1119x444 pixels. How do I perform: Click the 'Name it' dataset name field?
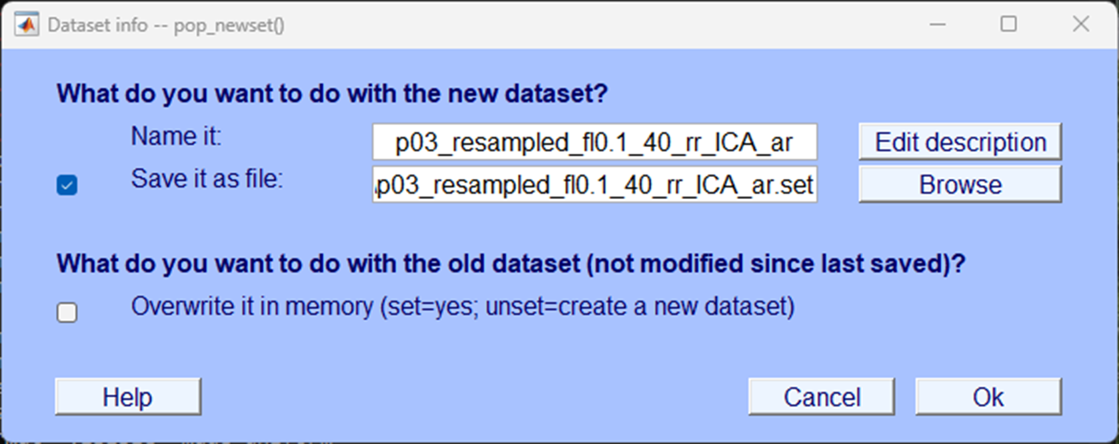pyautogui.click(x=594, y=142)
